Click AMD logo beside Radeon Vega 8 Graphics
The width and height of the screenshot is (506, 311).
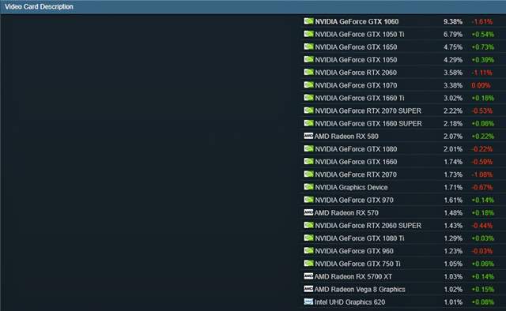coord(308,289)
